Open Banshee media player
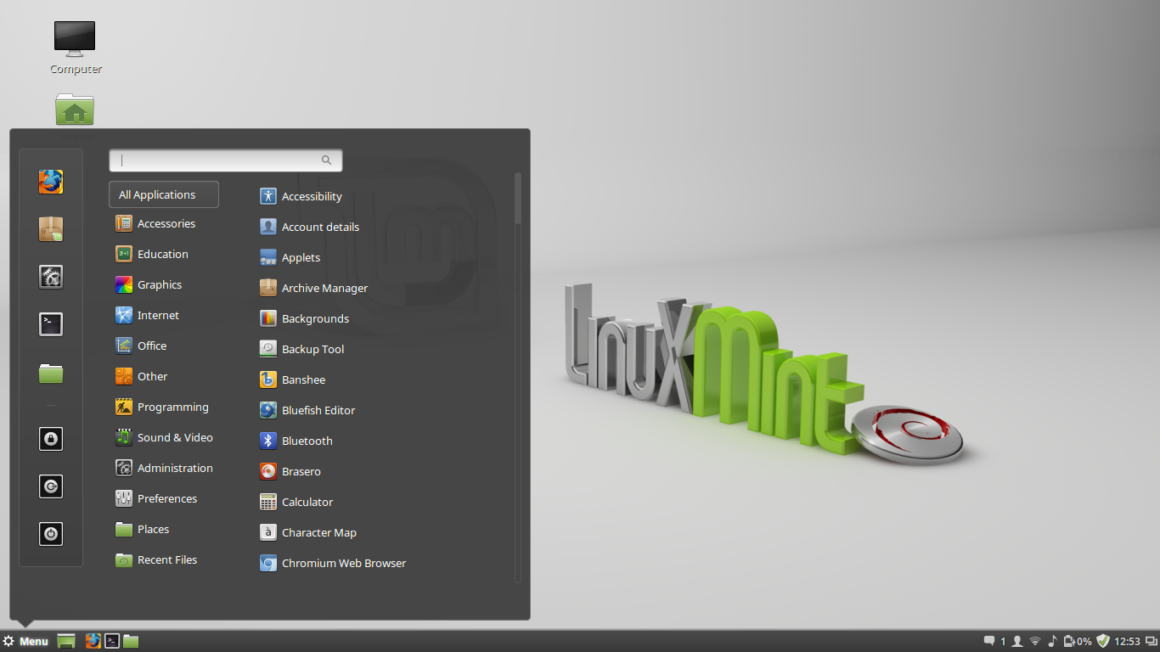 (x=303, y=379)
